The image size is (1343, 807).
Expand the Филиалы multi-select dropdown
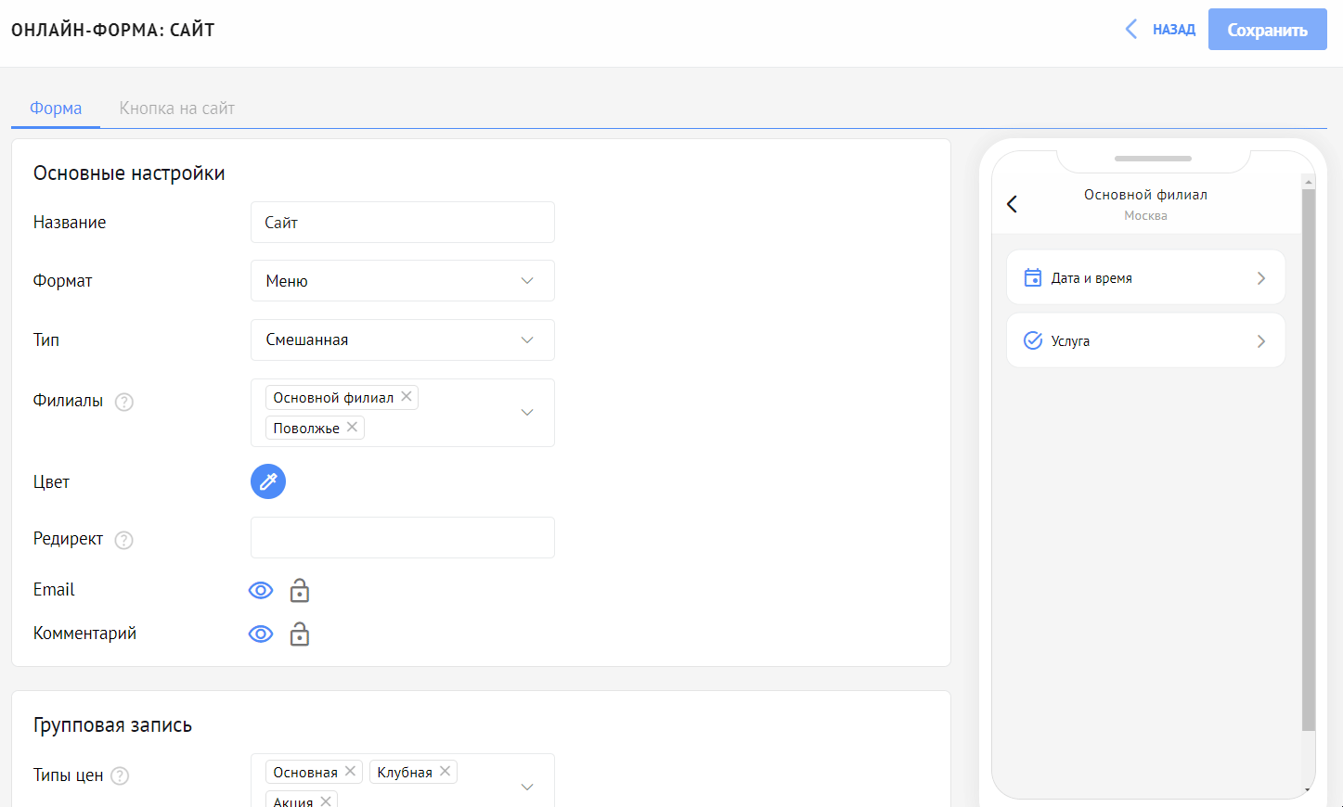(x=527, y=413)
